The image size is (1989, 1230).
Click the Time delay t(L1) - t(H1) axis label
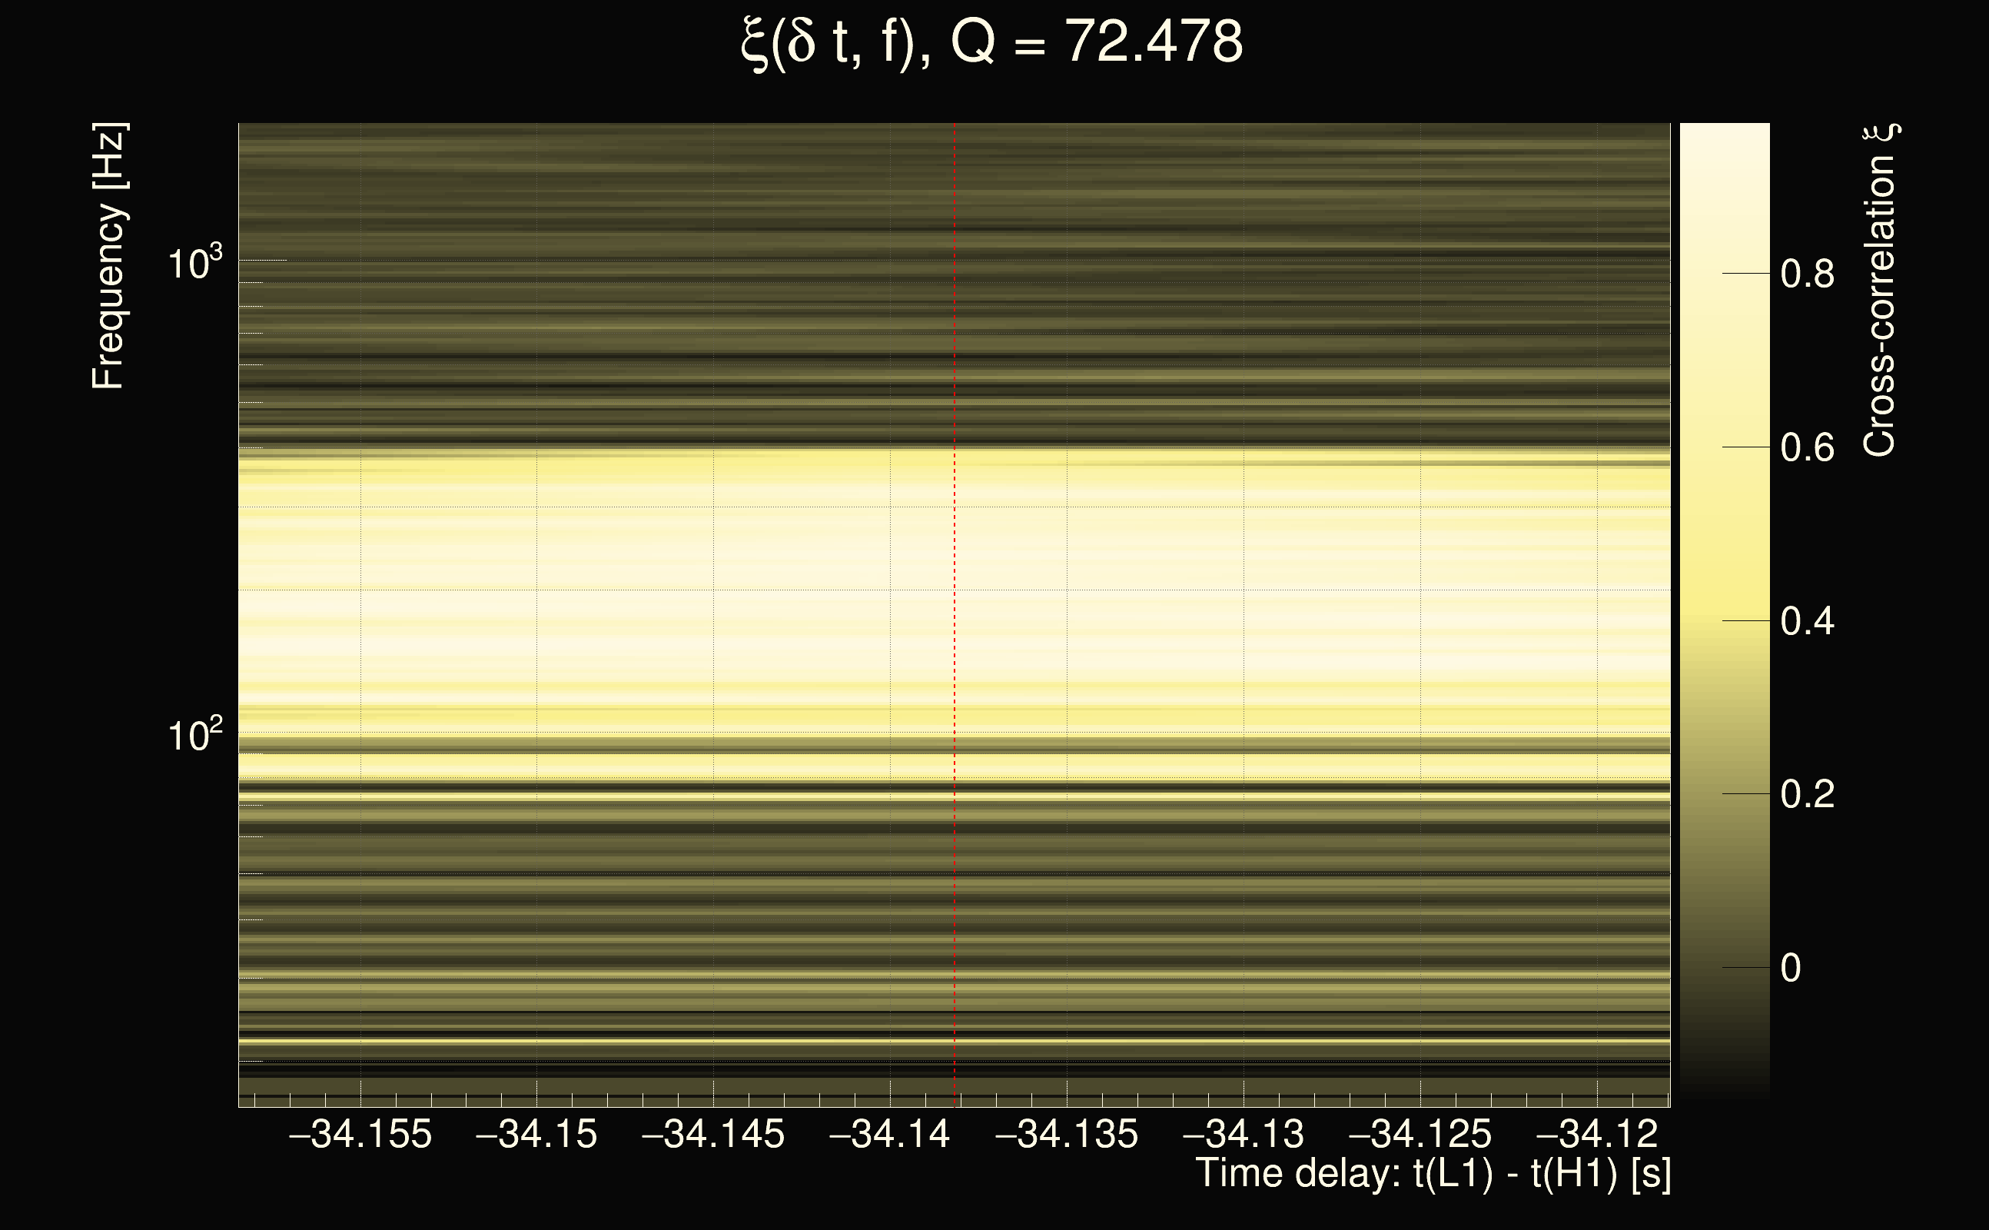click(1433, 1174)
